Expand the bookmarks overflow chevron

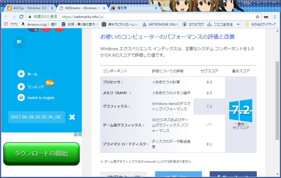[x=238, y=24]
